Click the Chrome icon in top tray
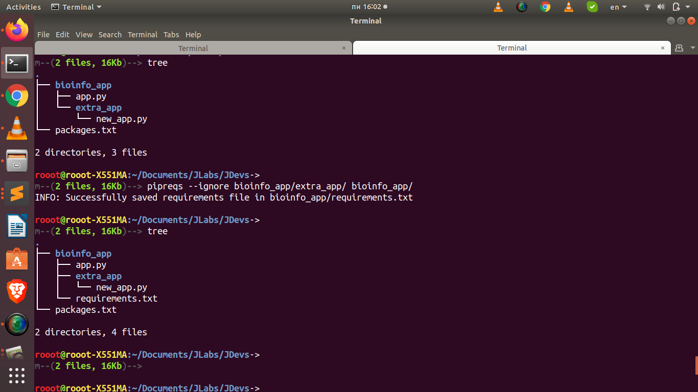 point(545,7)
